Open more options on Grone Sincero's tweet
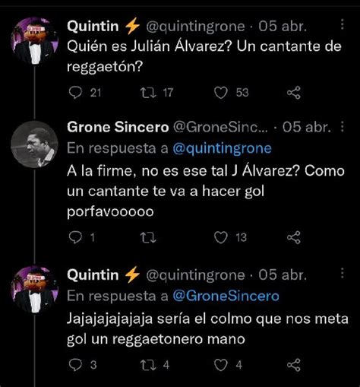The width and height of the screenshot is (360, 387). [343, 126]
